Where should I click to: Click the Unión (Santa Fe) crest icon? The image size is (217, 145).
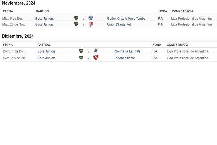tap(91, 24)
